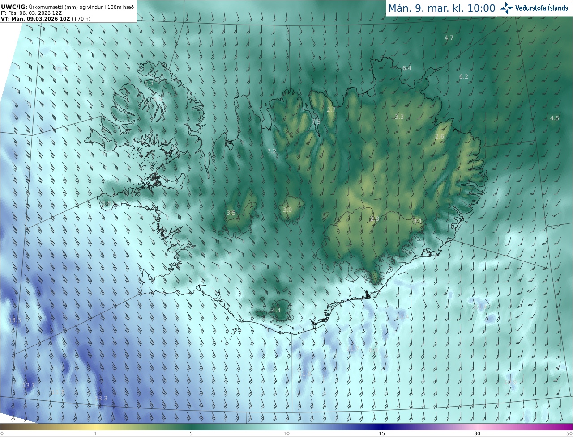
Task: Click the 10 tick on the colour scale
Action: click(x=286, y=434)
